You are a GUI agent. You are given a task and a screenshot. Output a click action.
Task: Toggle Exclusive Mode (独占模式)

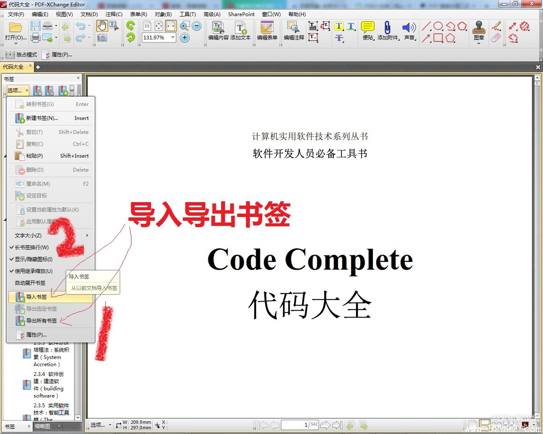[x=21, y=55]
